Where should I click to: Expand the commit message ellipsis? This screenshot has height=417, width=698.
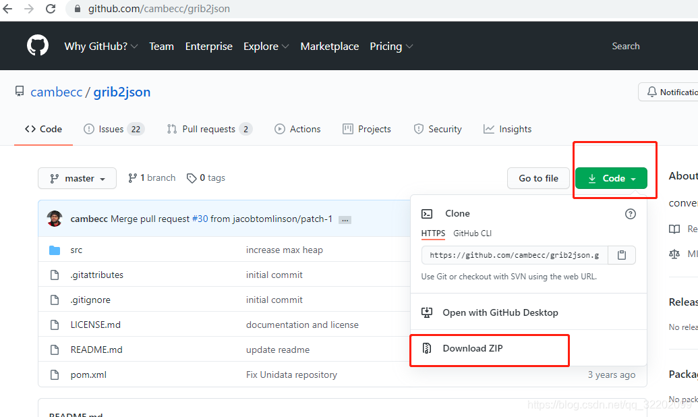(345, 220)
